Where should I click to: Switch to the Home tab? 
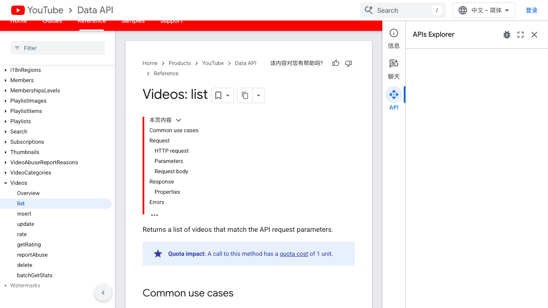coord(18,22)
